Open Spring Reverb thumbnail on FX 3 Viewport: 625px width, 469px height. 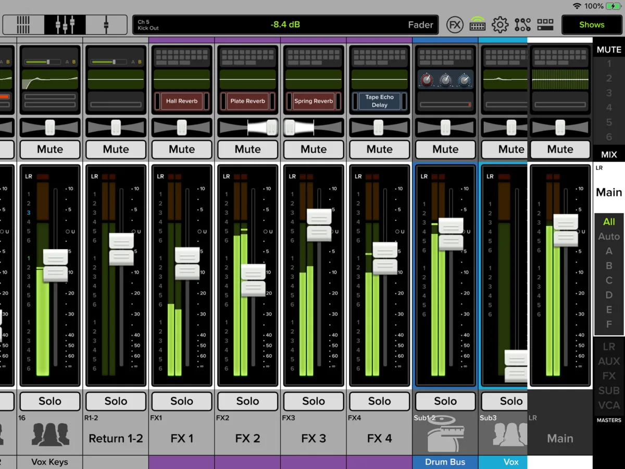314,101
